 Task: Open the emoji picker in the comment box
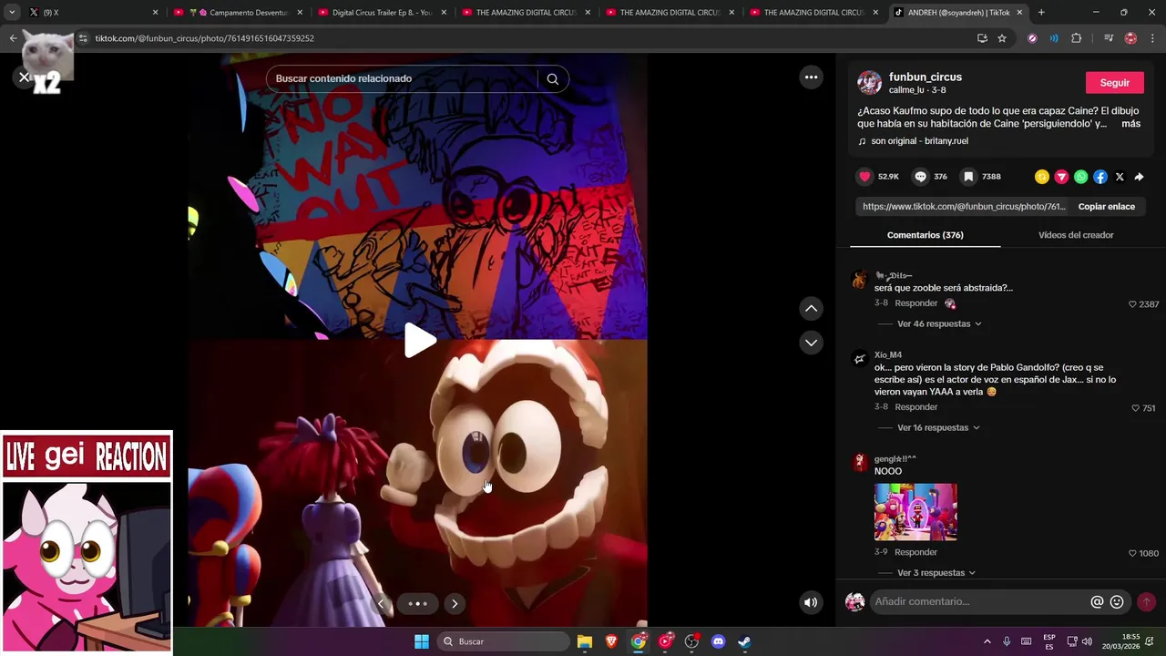[1117, 601]
